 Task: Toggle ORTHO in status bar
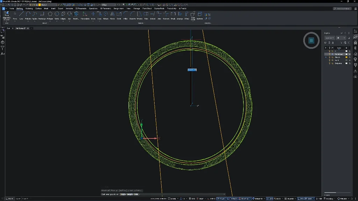click(212, 199)
